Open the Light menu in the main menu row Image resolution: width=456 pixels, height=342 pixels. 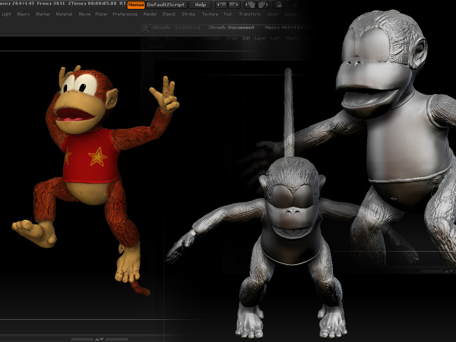(x=6, y=14)
